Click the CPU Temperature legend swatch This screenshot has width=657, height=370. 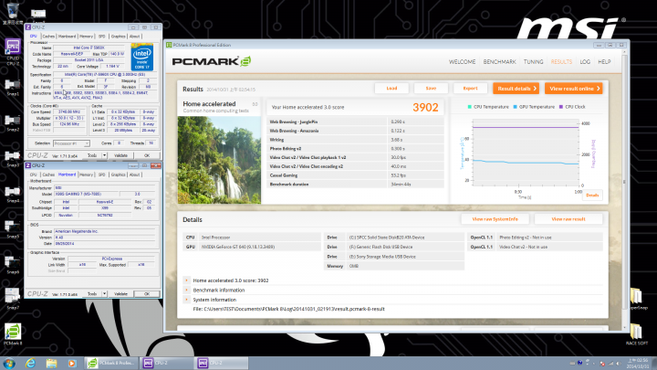point(469,107)
